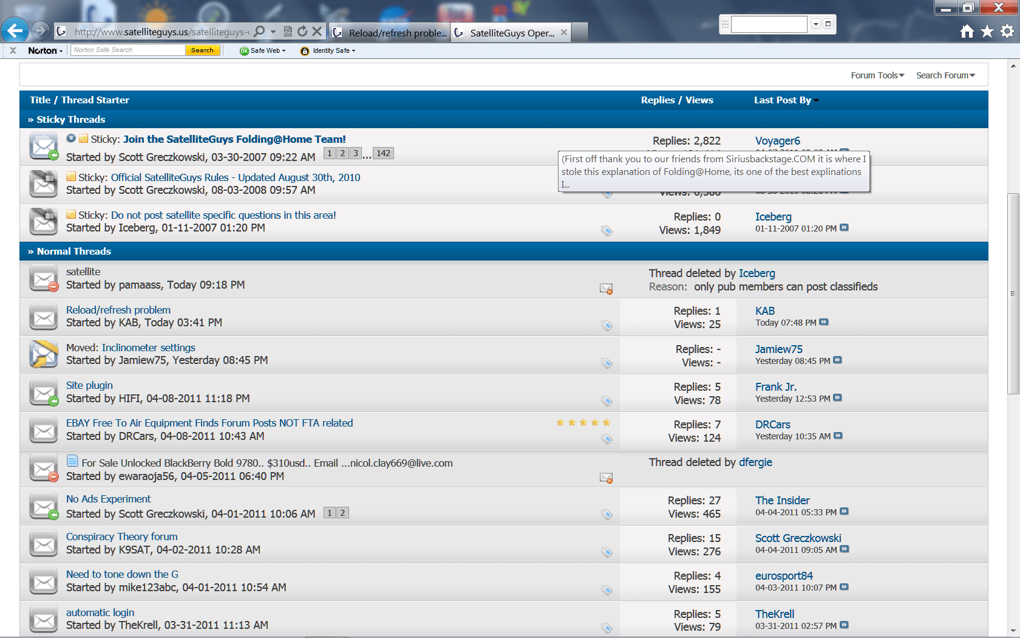Click the square button on floating toolbar
The image size is (1020, 638).
click(x=828, y=24)
